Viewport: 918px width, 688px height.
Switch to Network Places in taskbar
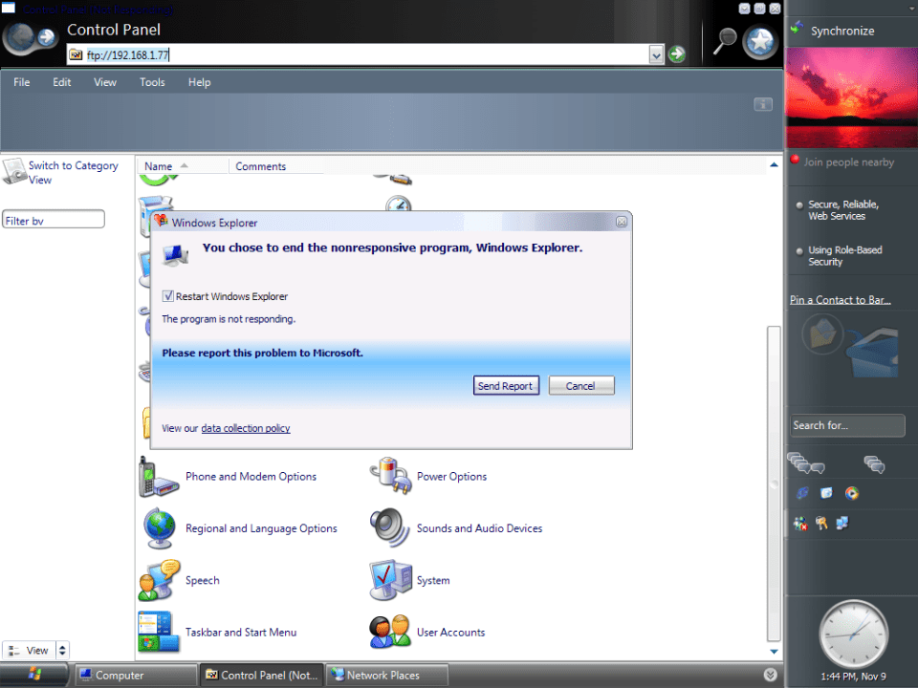[x=382, y=675]
